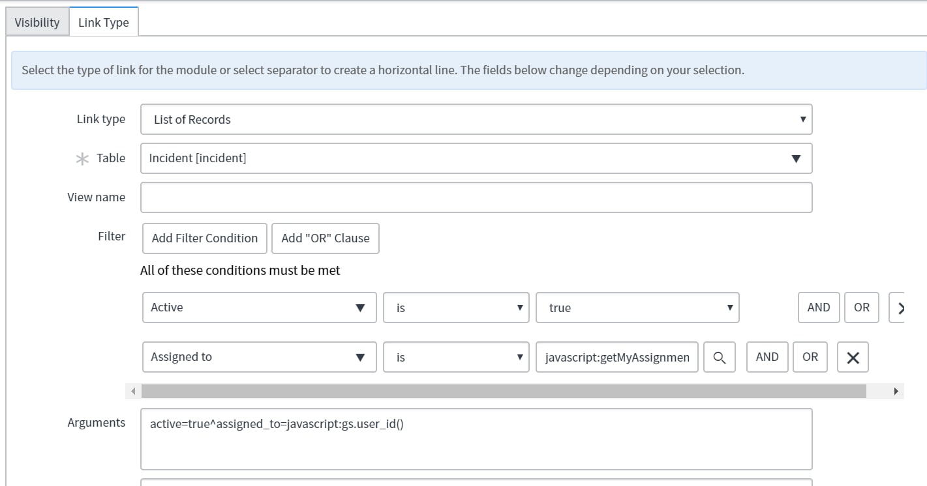Click the "Filter" field label

(112, 236)
